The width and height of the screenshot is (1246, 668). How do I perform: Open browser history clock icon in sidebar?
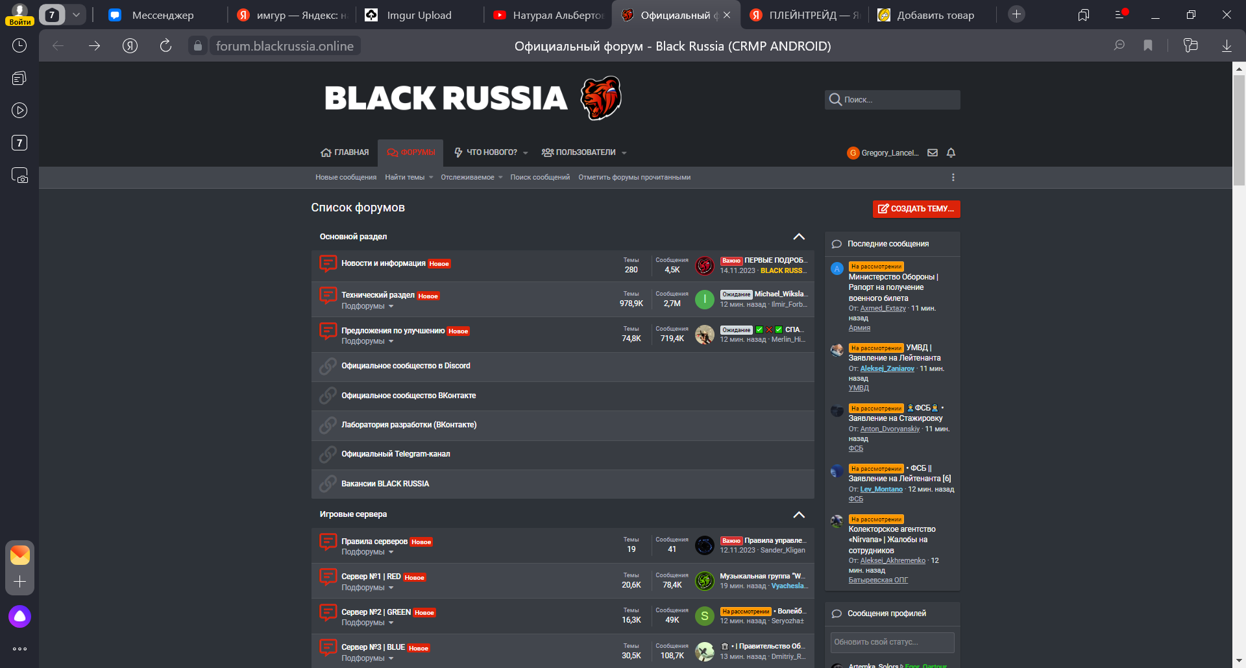(19, 45)
